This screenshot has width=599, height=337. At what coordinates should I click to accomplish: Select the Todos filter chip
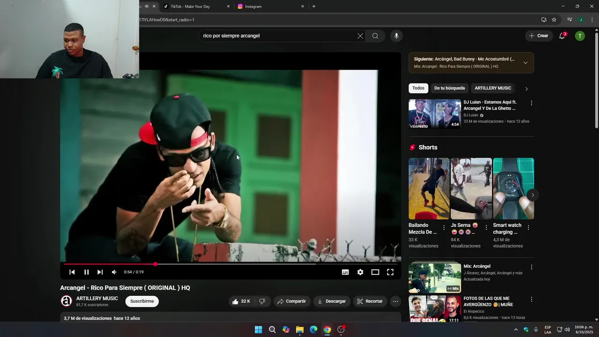[418, 88]
